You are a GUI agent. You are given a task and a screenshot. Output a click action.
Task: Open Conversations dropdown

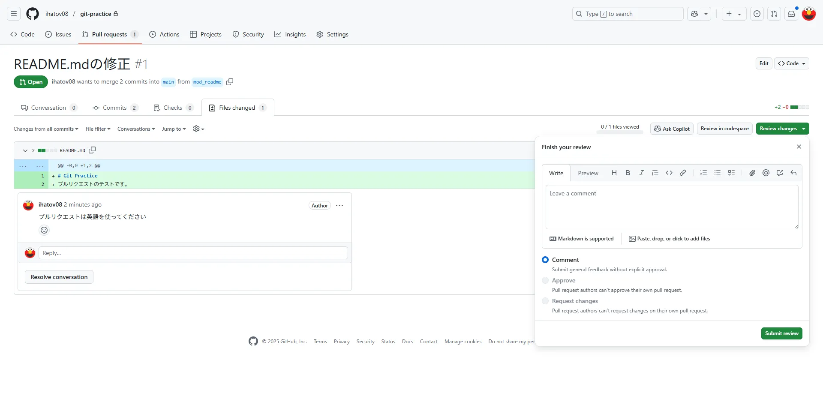[136, 129]
